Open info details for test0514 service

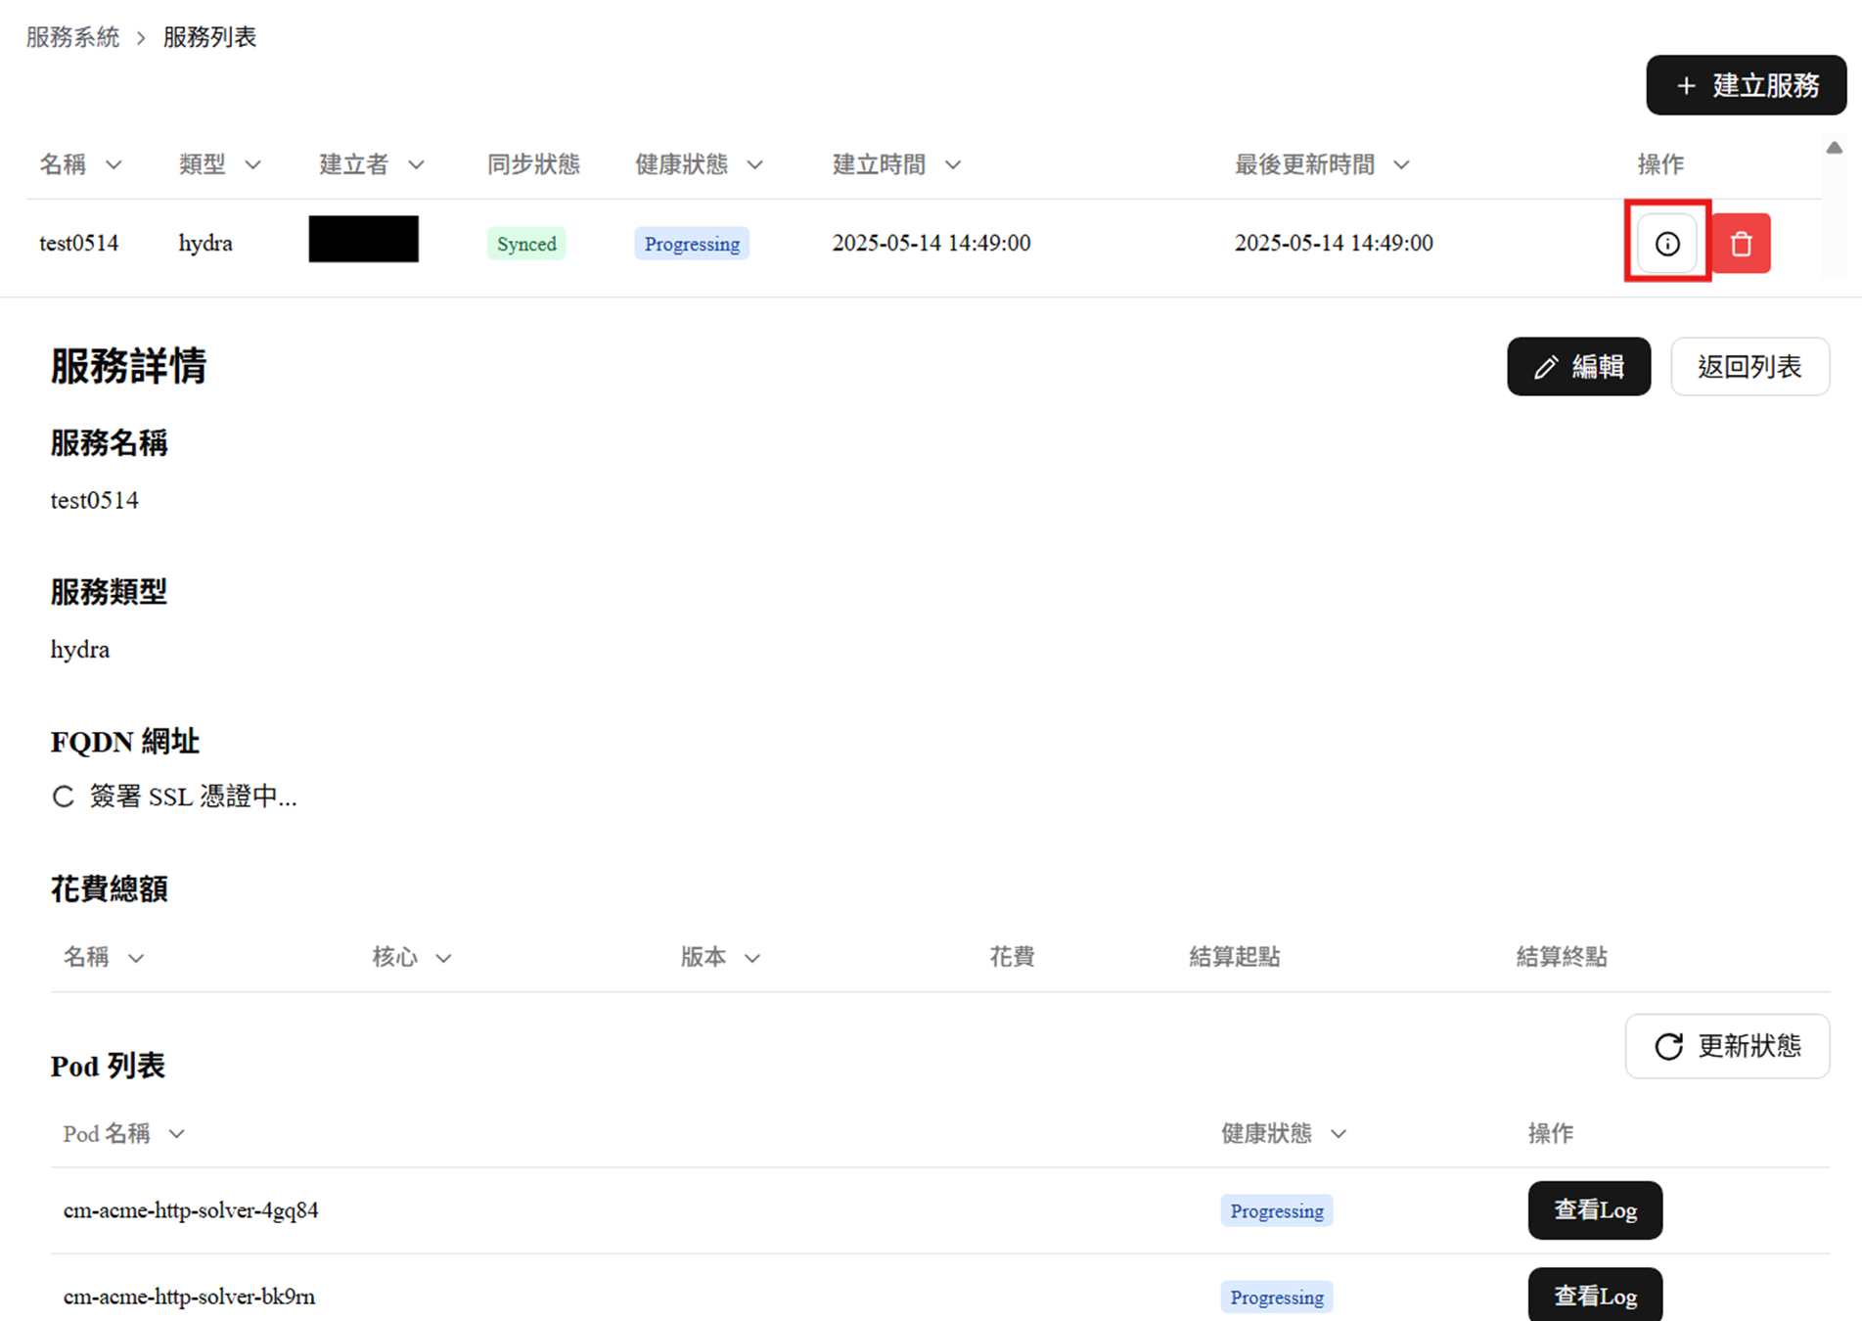[x=1667, y=243]
